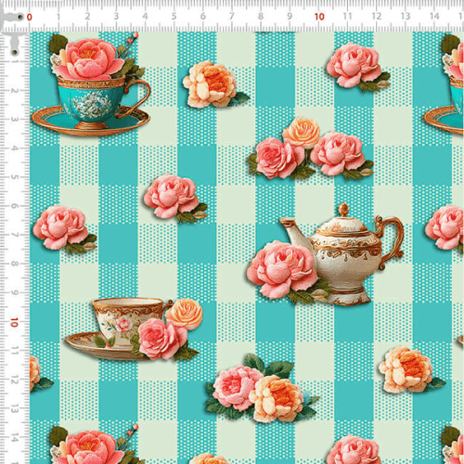Image resolution: width=464 pixels, height=464 pixels.
Task: Click the red 10 on the left ruler
Action: tap(14, 322)
